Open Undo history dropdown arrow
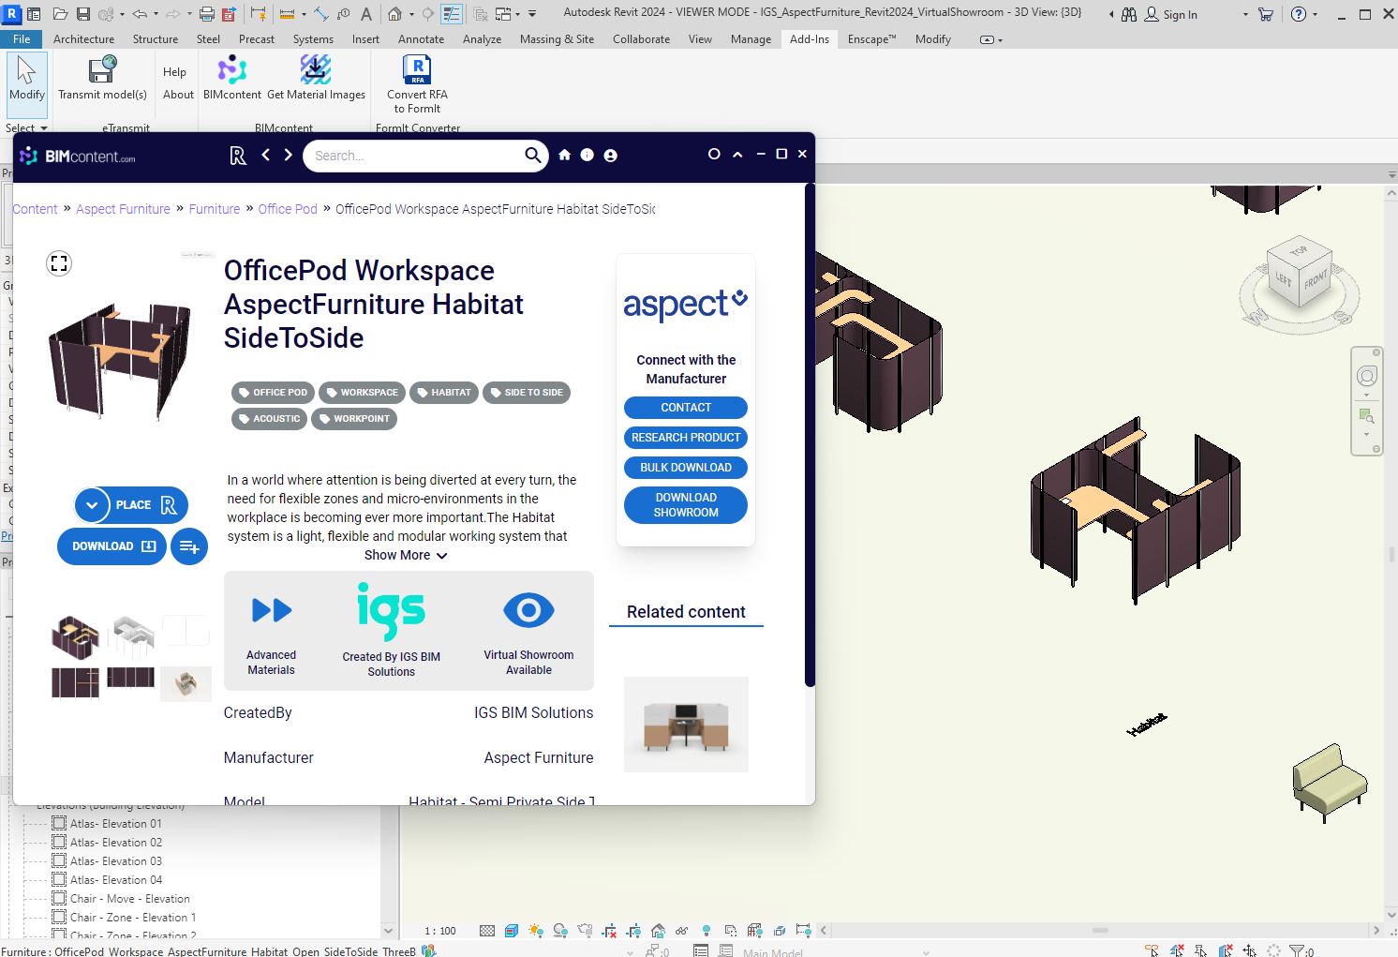The height and width of the screenshot is (957, 1398). point(156,14)
